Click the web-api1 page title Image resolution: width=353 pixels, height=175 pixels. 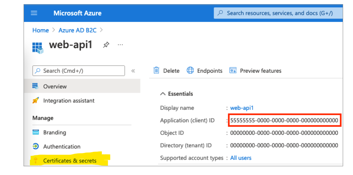coord(71,45)
